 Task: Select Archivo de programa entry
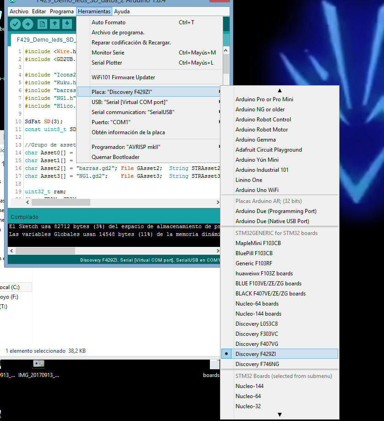click(150, 33)
